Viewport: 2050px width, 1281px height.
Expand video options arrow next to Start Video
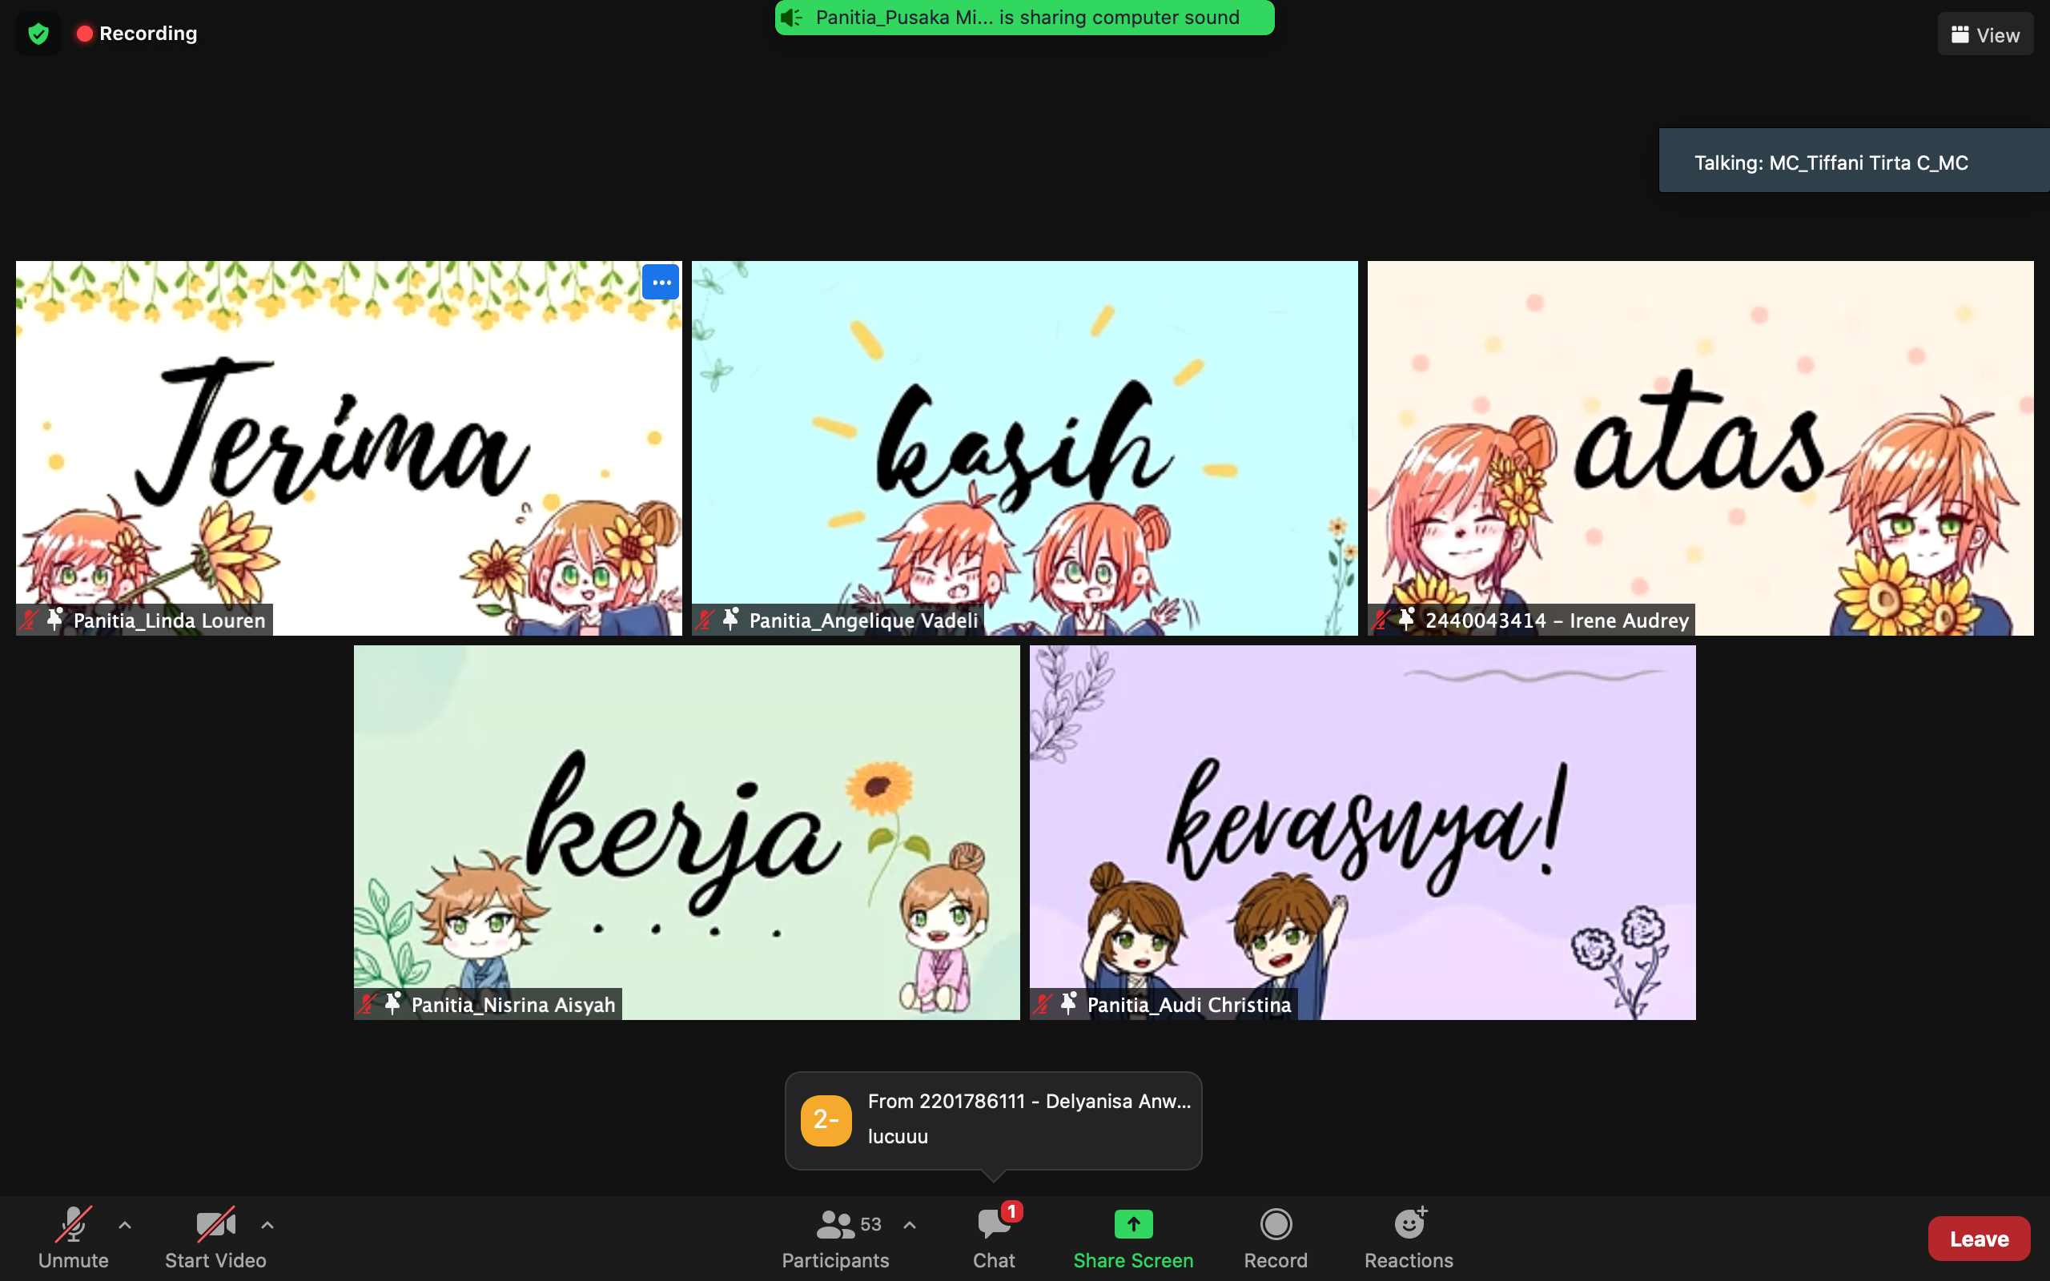[x=267, y=1224]
